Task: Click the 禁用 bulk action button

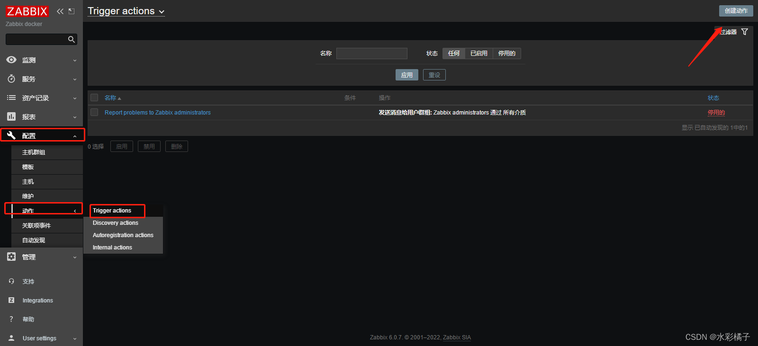Action: pos(149,146)
